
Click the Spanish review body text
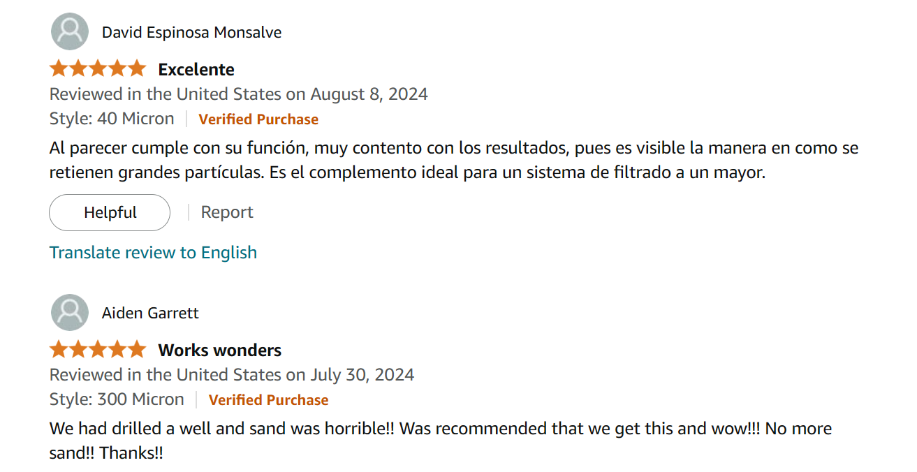coord(454,160)
